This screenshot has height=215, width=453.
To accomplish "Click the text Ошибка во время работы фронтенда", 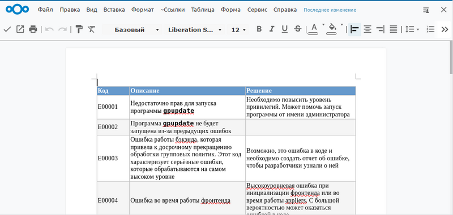I will [180, 200].
